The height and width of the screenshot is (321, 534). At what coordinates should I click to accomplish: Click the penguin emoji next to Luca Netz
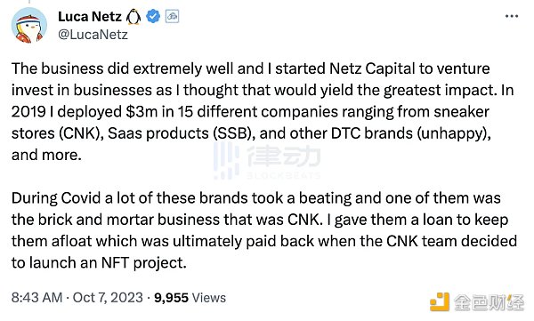[x=133, y=17]
